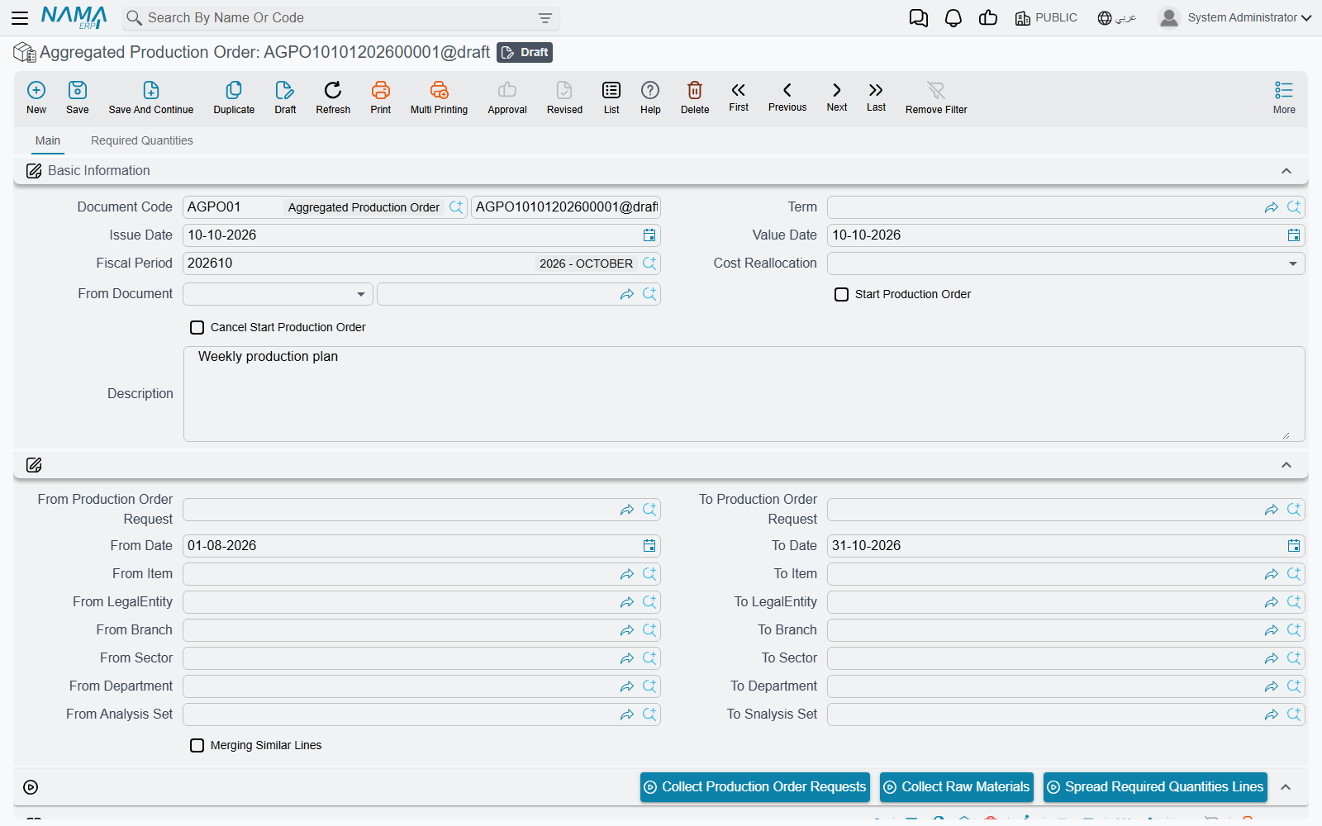1322x826 pixels.
Task: Go to the Previous record
Action: point(787,96)
